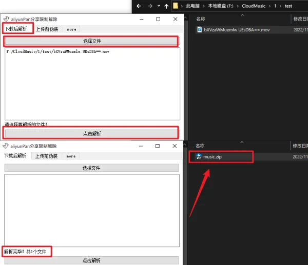Open 上传前伪装 tab in upper aliyunPan window
The width and height of the screenshot is (308, 265).
47,29
